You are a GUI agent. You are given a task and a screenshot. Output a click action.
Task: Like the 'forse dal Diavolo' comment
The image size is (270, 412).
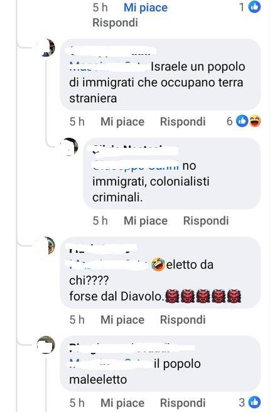(x=122, y=320)
